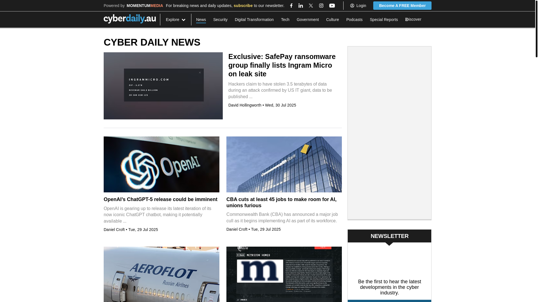538x302 pixels.
Task: Click the SafePay article summary text
Action: pos(280,90)
